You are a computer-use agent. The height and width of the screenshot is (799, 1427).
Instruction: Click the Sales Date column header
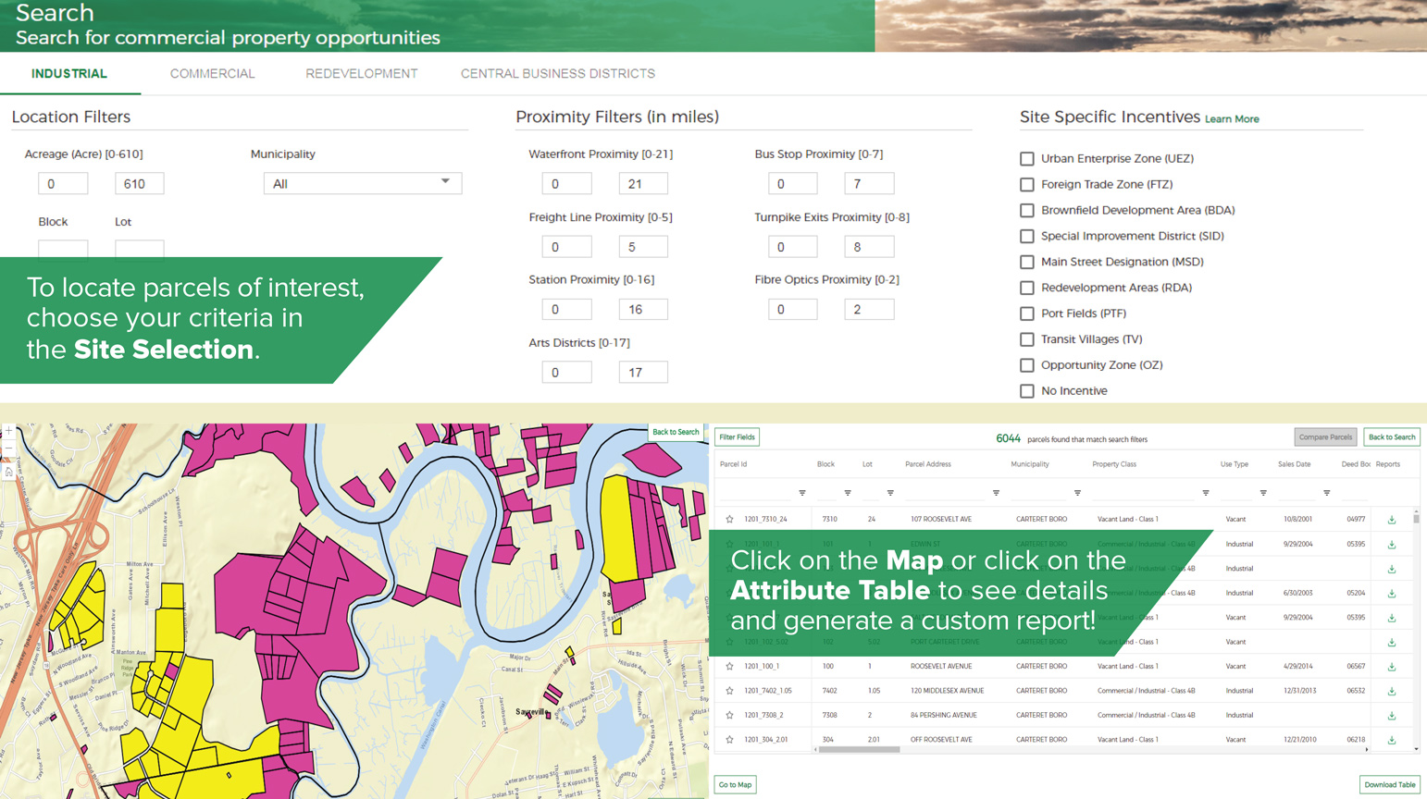click(x=1294, y=464)
